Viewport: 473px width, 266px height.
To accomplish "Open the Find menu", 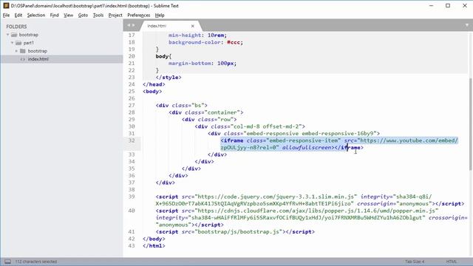I will 54,15.
